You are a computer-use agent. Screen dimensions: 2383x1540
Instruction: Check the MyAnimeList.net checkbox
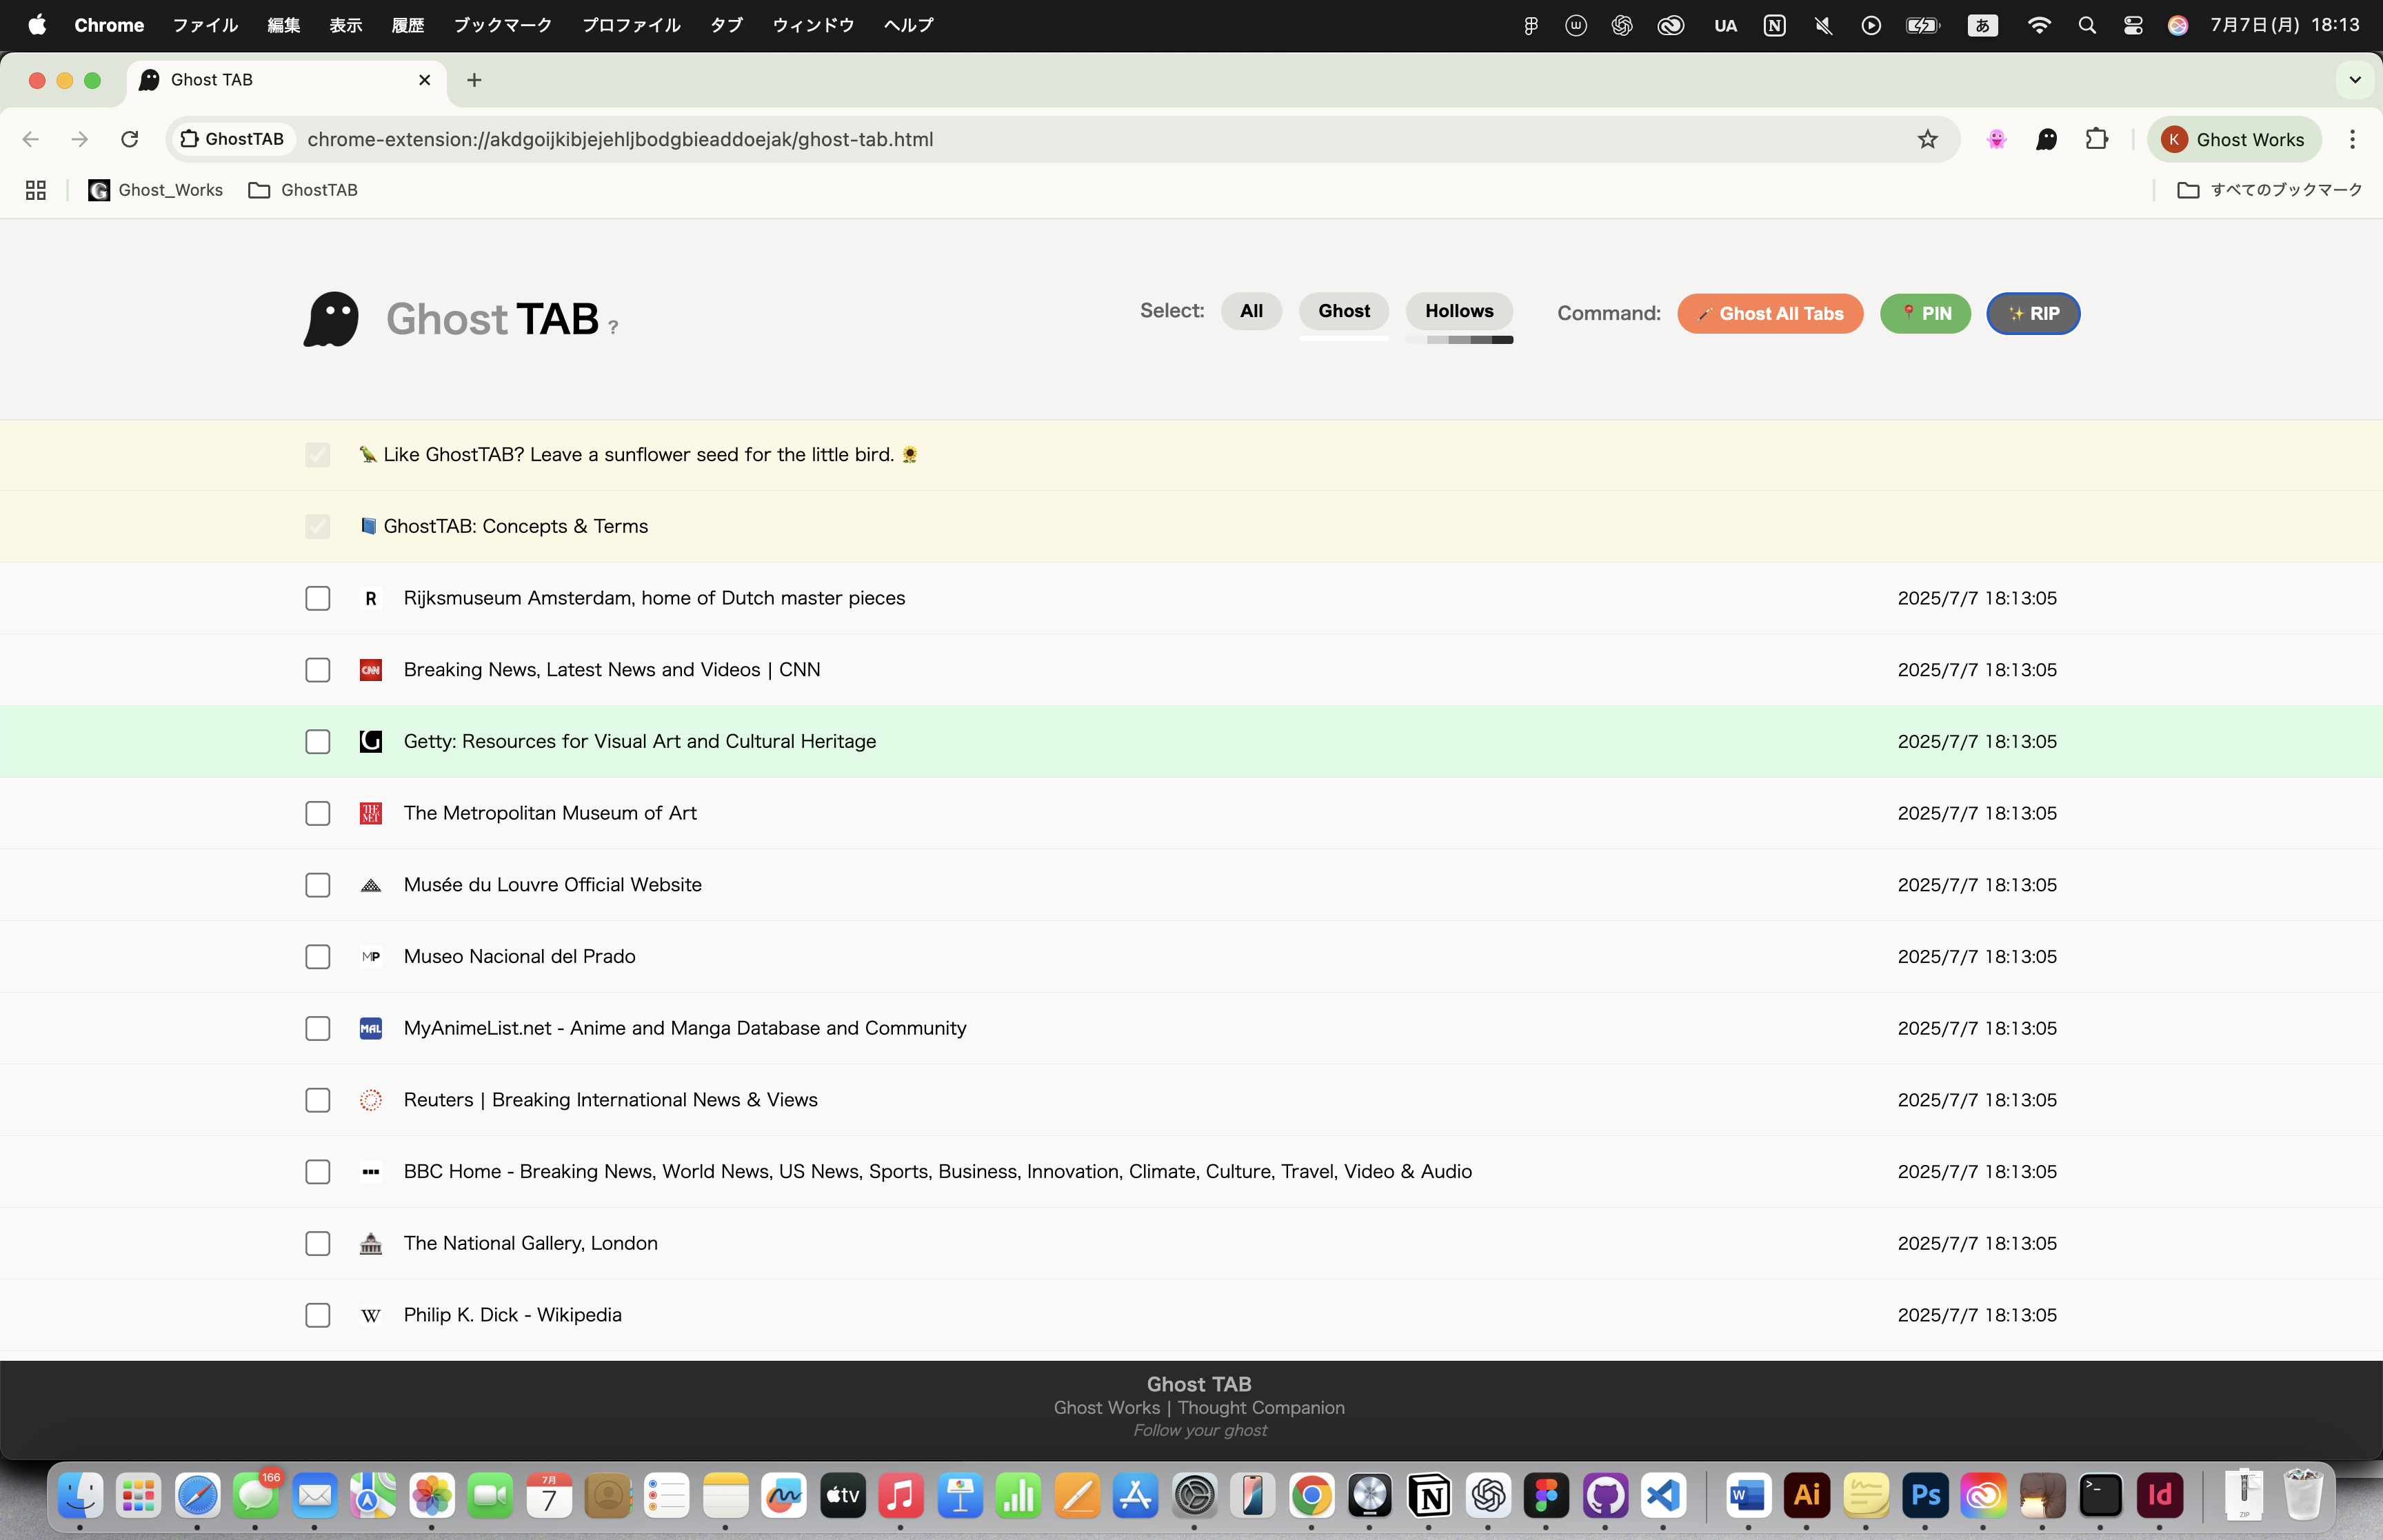tap(318, 1028)
